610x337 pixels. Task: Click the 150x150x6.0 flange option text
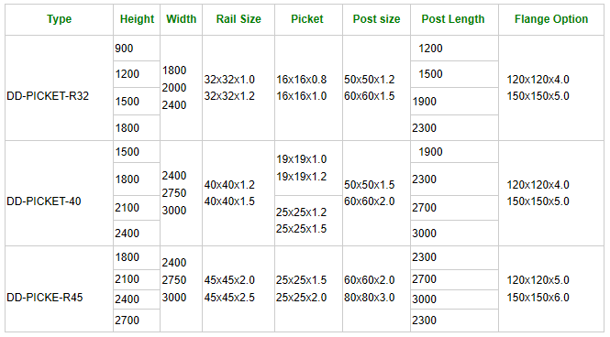(538, 298)
